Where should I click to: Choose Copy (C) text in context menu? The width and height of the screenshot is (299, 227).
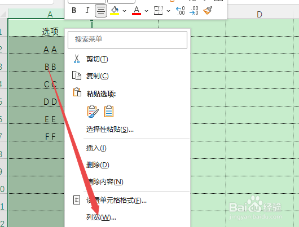tap(97, 76)
